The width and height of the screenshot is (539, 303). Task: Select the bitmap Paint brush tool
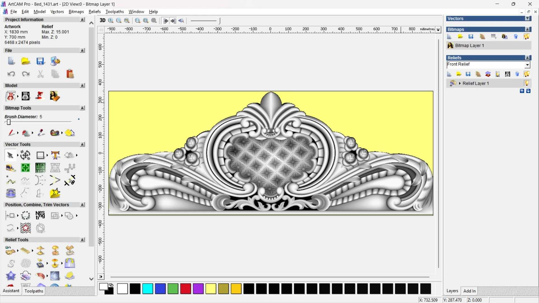(11, 133)
